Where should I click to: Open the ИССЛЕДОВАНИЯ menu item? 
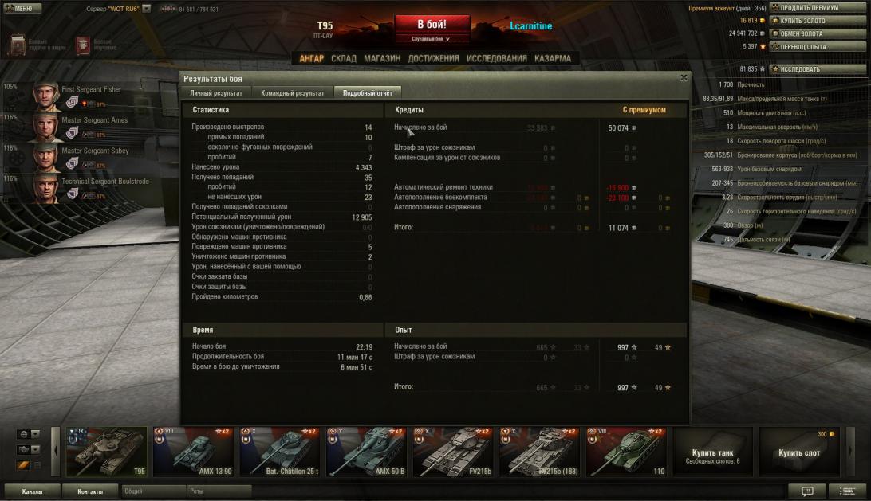pos(497,58)
